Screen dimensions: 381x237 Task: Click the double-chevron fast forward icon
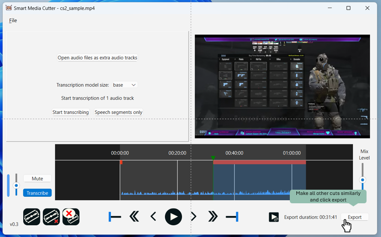pyautogui.click(x=213, y=217)
